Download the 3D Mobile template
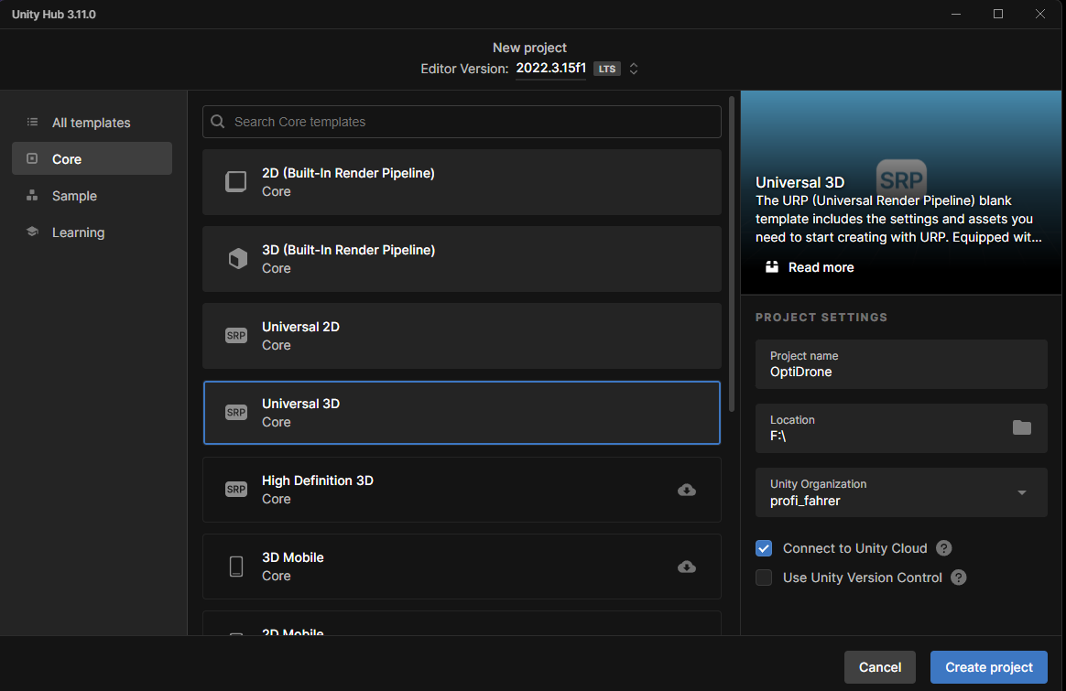1066x691 pixels. [687, 567]
